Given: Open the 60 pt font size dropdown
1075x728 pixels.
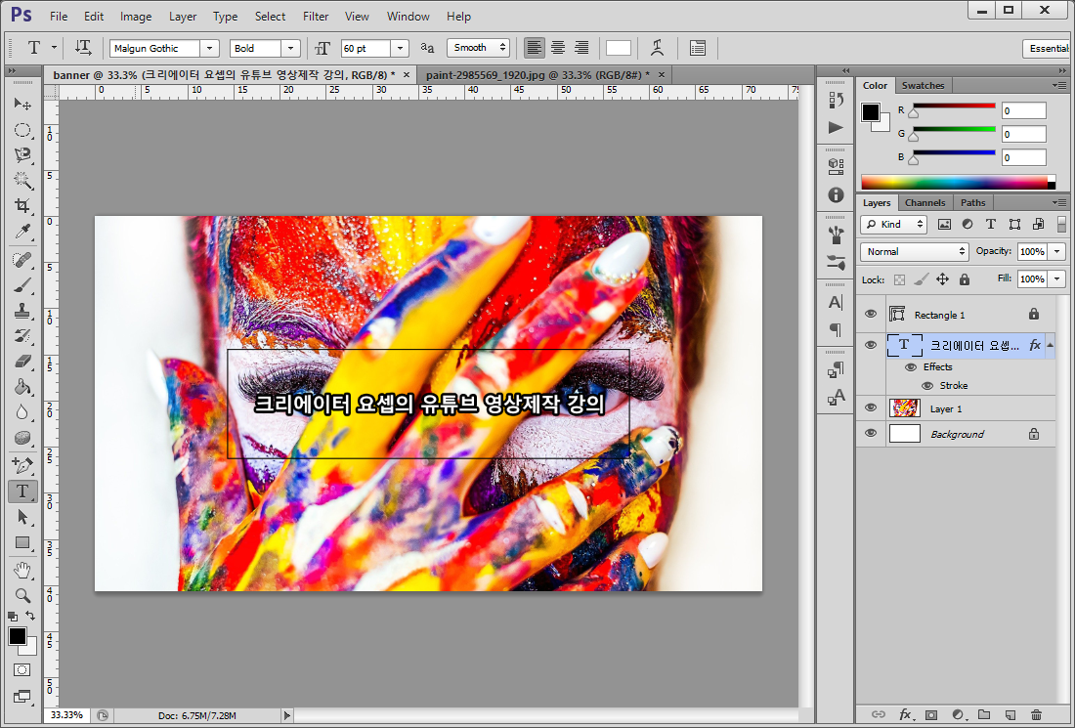Looking at the screenshot, I should 400,48.
